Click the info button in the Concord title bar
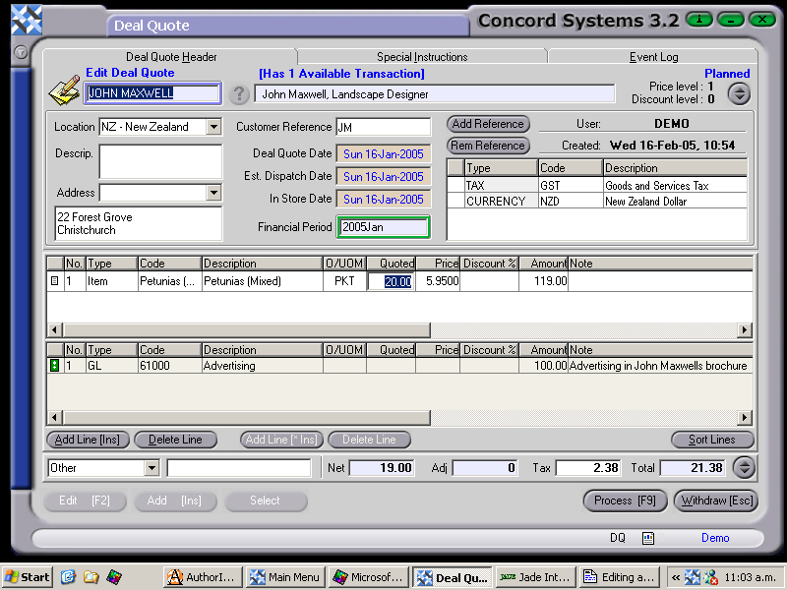The image size is (787, 590). coord(698,19)
